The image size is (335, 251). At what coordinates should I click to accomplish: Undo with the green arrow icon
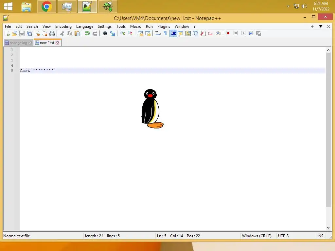87,34
